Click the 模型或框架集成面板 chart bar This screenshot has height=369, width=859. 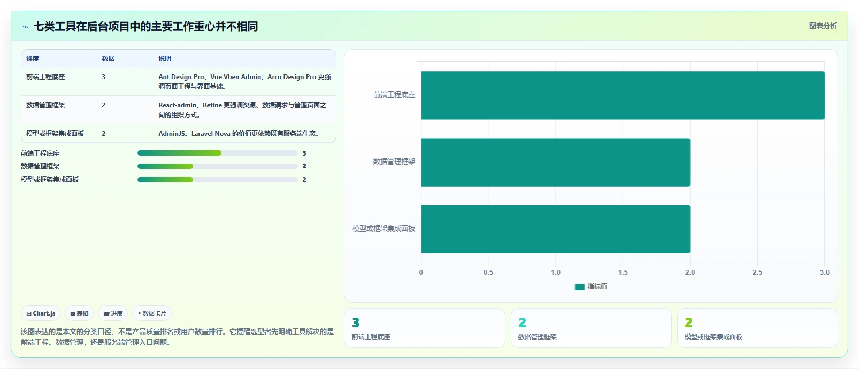tap(555, 229)
